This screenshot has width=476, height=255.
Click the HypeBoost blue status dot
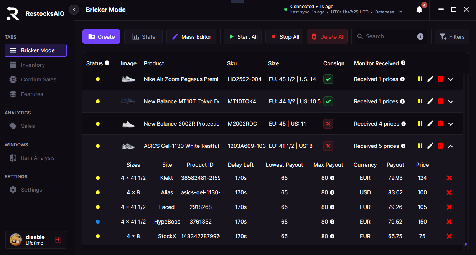pyautogui.click(x=98, y=222)
